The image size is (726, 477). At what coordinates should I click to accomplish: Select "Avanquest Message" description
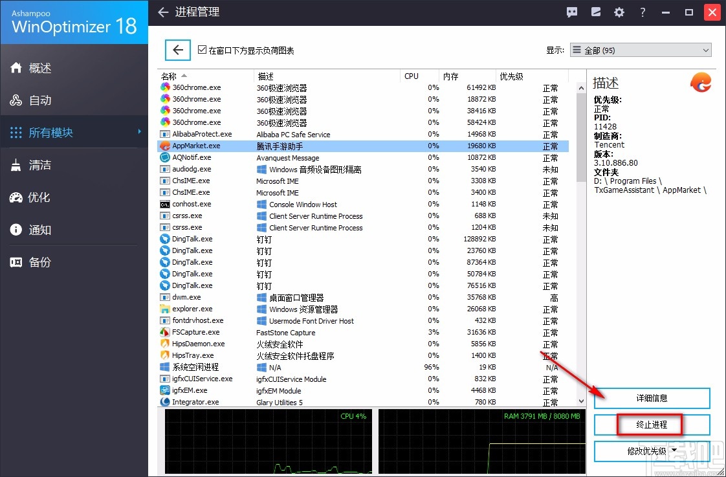click(x=287, y=158)
